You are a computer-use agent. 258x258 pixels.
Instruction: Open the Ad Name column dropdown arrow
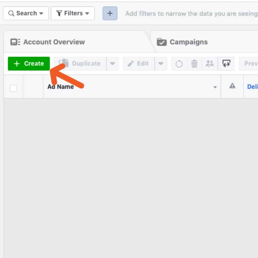(215, 87)
